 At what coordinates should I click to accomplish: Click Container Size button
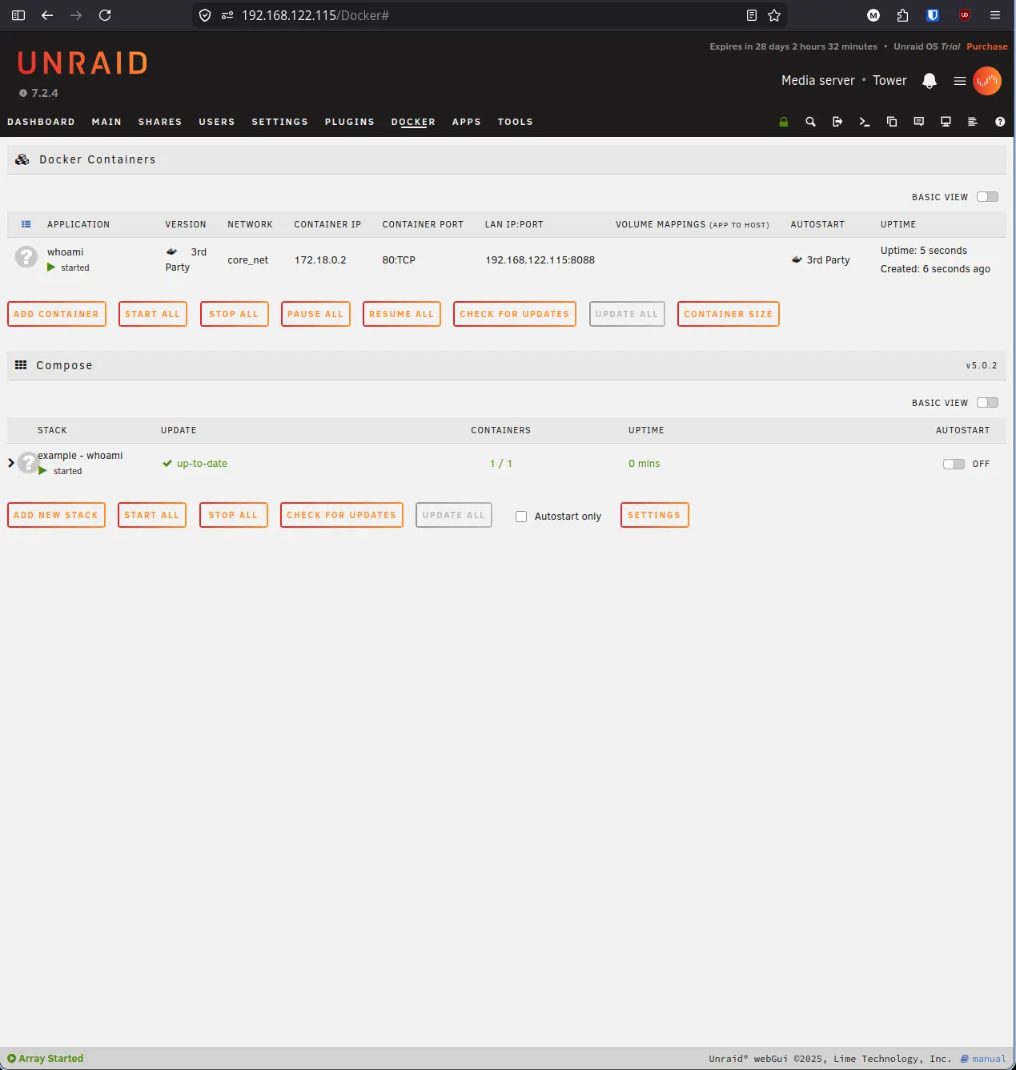(728, 314)
